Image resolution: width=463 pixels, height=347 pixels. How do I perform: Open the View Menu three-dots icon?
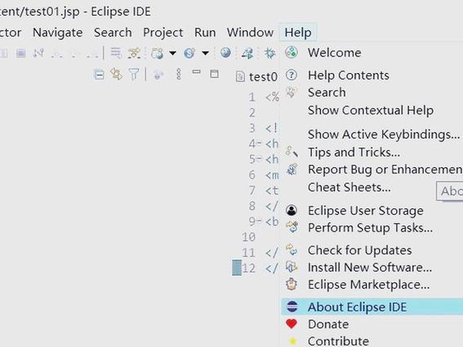(178, 74)
